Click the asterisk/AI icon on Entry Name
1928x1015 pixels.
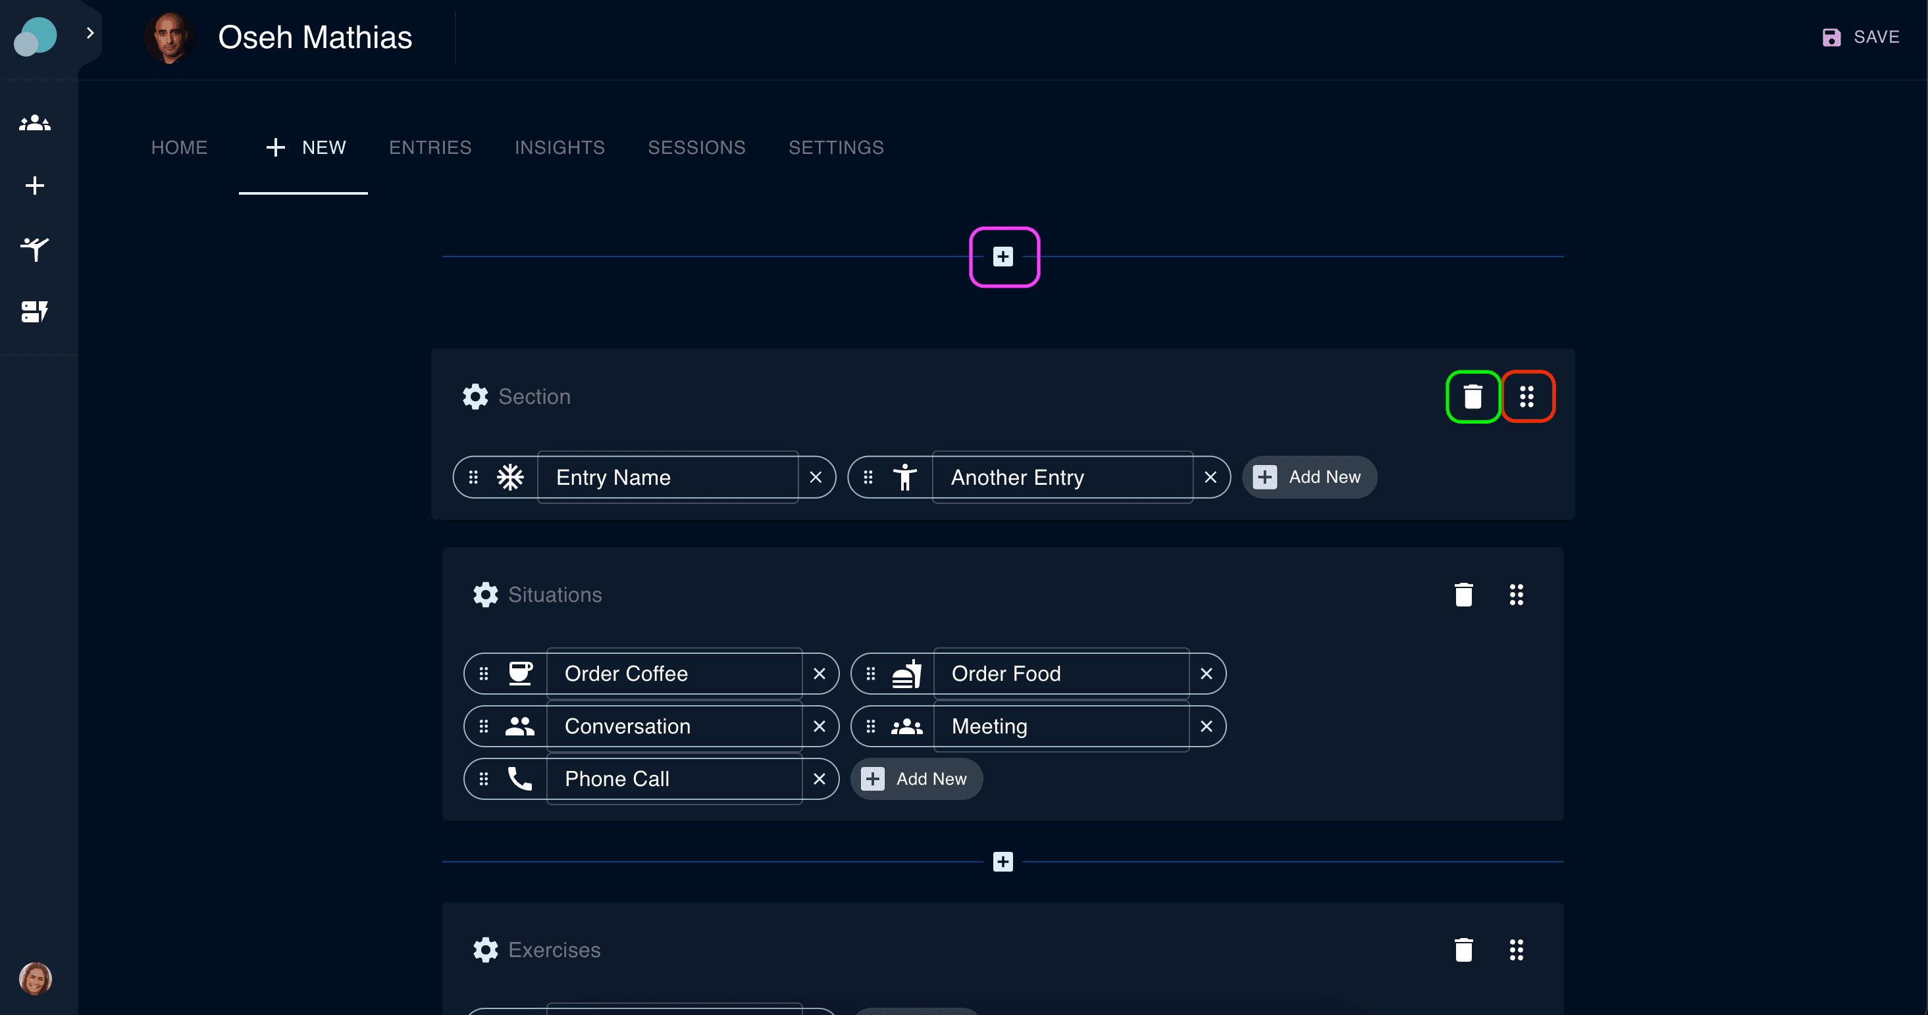(x=510, y=478)
